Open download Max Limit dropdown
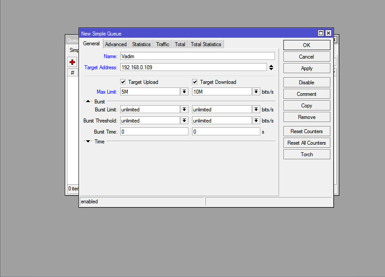Image resolution: width=385 pixels, height=277 pixels. [x=256, y=91]
